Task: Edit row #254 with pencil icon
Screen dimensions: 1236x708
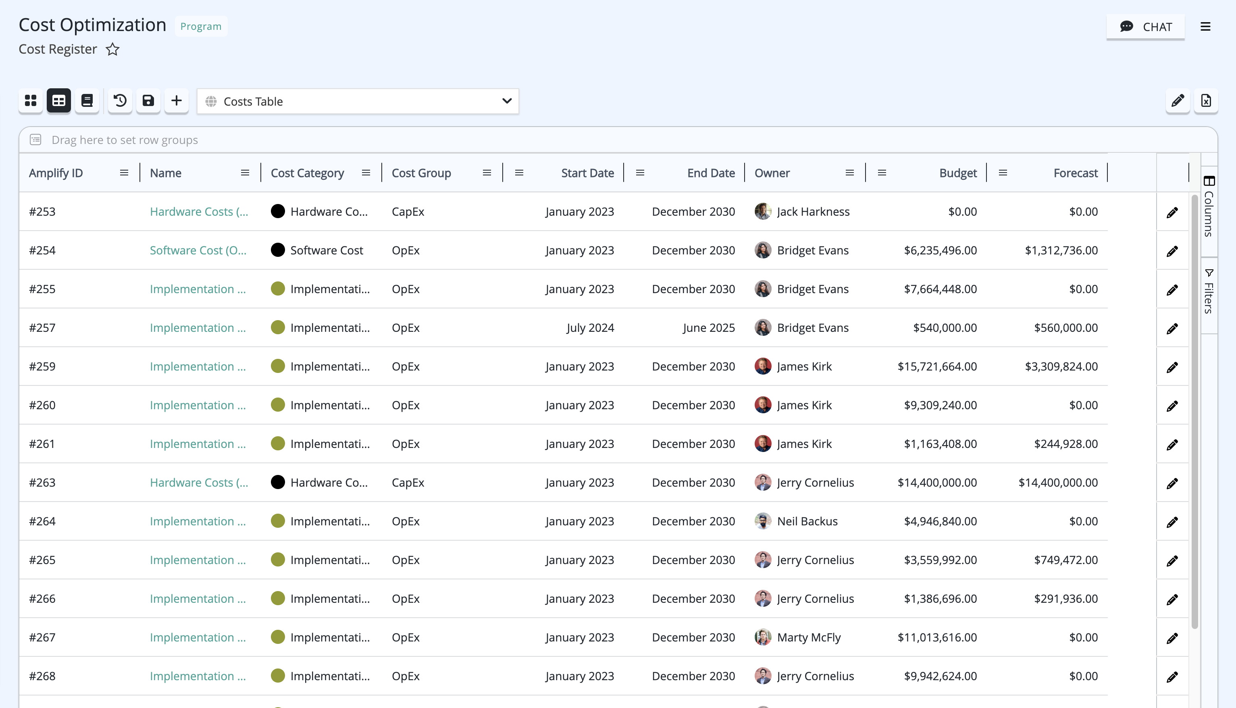Action: click(1172, 251)
